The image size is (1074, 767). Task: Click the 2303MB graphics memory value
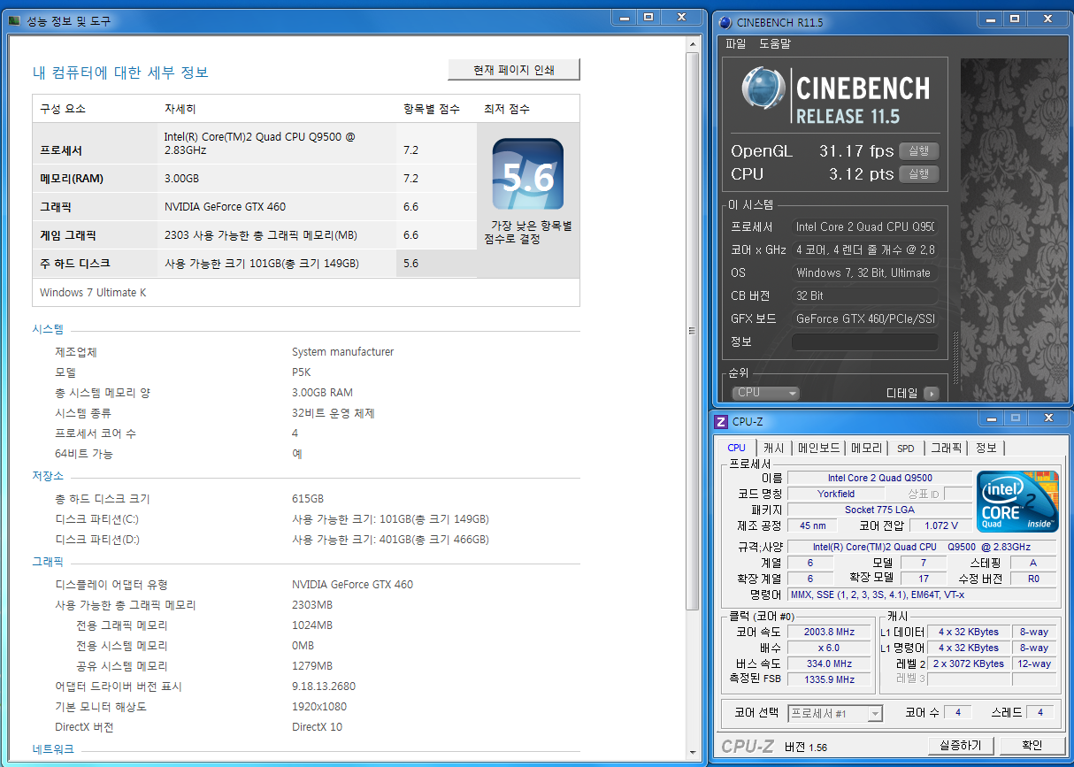coord(312,605)
